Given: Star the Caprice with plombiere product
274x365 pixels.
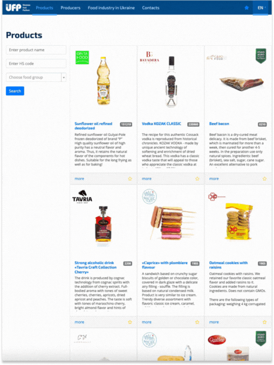Looking at the screenshot, I should pos(197,322).
